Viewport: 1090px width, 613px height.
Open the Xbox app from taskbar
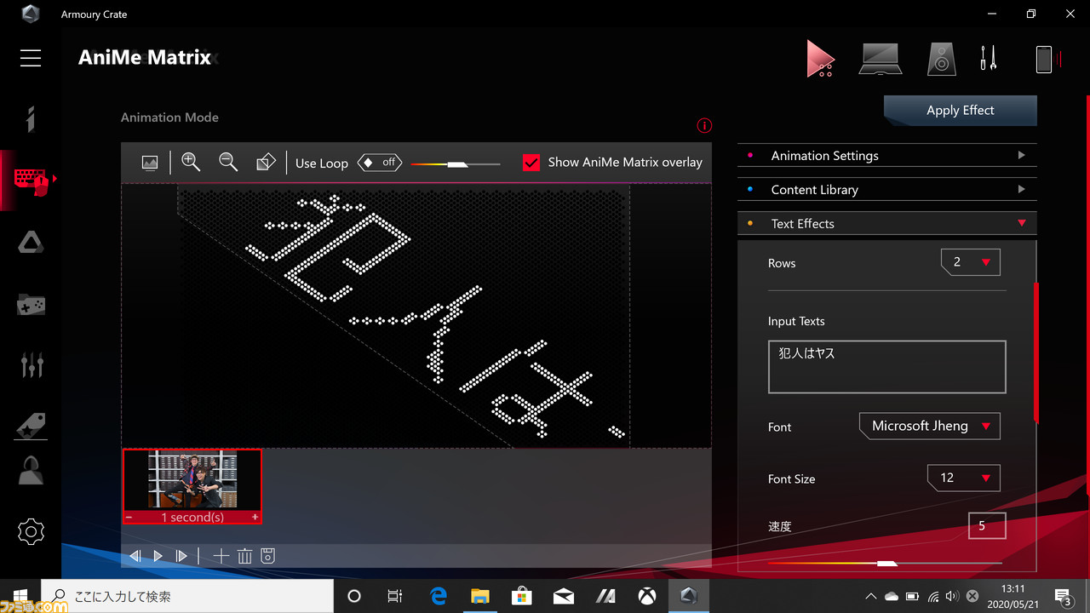tap(647, 597)
